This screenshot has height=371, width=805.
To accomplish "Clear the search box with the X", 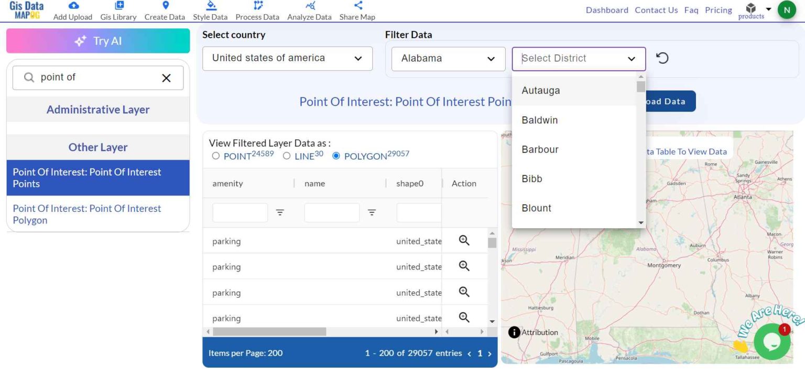I will (166, 77).
